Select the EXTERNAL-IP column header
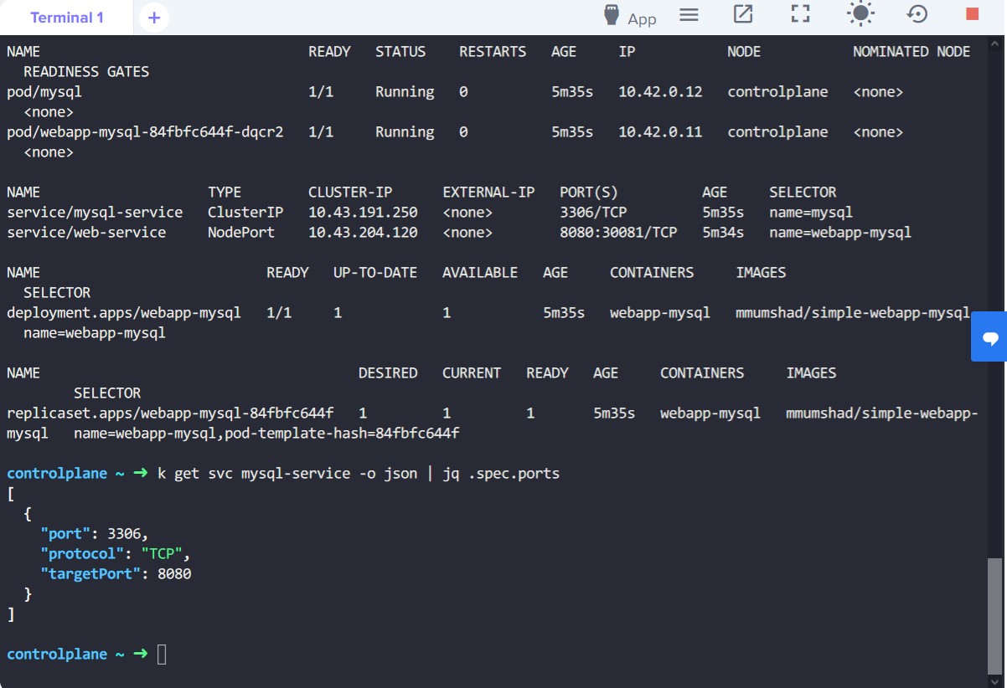Viewport: 1007px width, 688px height. coord(488,193)
